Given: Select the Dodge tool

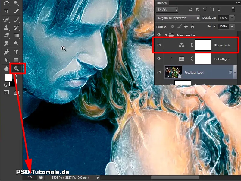Looking at the screenshot, I should coord(16,43).
